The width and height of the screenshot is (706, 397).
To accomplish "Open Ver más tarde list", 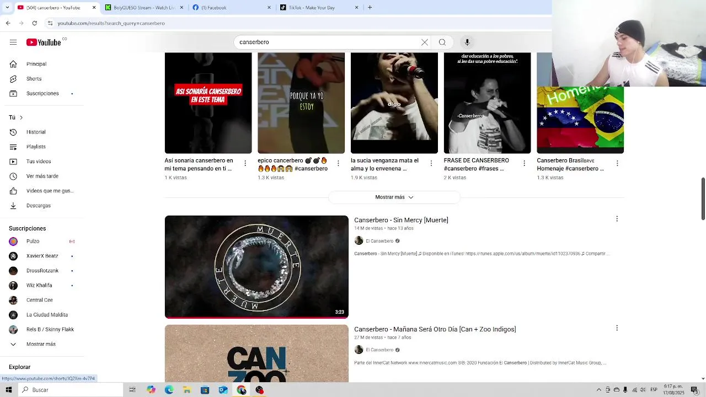I will pyautogui.click(x=42, y=176).
